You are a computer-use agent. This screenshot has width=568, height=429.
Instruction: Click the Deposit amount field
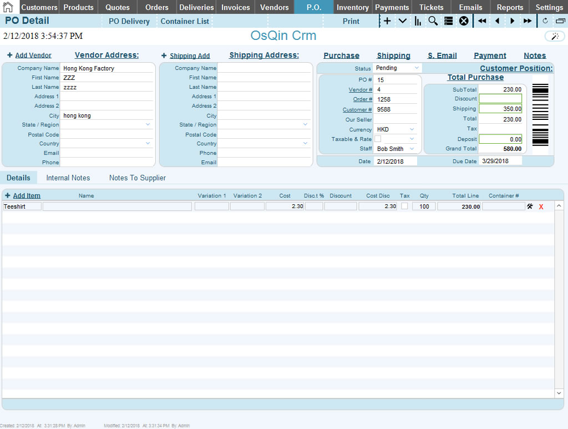pos(500,139)
